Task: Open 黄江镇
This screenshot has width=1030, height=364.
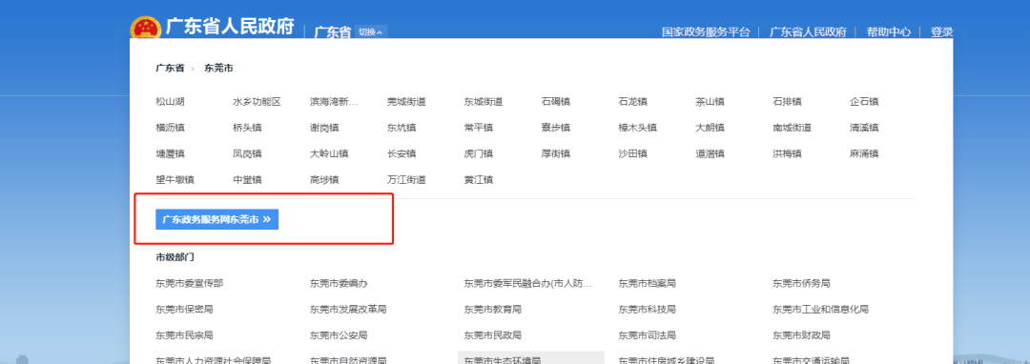Action: (478, 180)
